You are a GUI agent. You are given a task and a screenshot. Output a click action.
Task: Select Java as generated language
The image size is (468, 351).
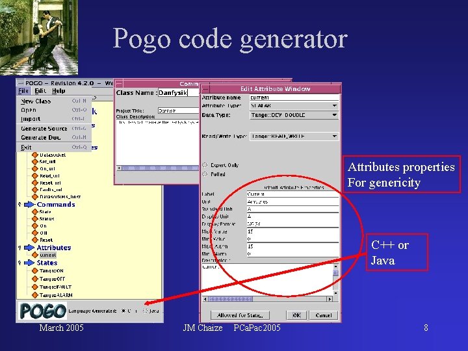point(145,311)
